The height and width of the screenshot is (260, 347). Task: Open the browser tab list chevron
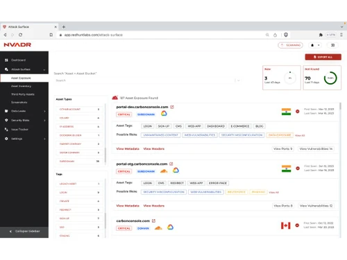tap(341, 27)
